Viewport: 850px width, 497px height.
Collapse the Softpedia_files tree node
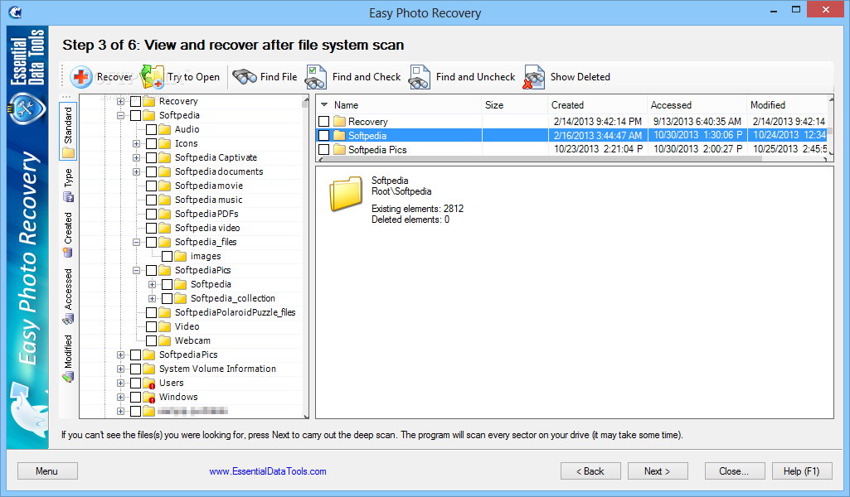pos(137,242)
